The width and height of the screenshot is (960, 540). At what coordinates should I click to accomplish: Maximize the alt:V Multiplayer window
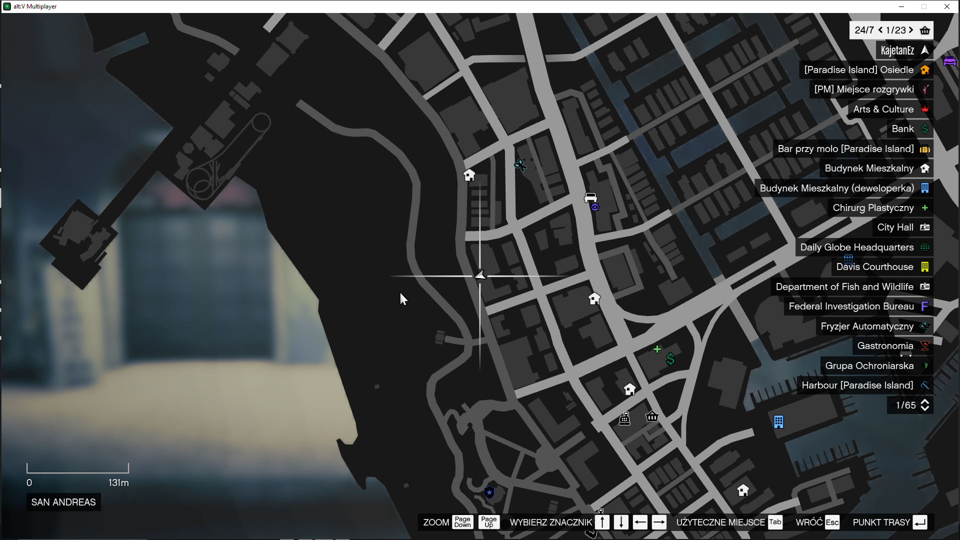[x=924, y=6]
